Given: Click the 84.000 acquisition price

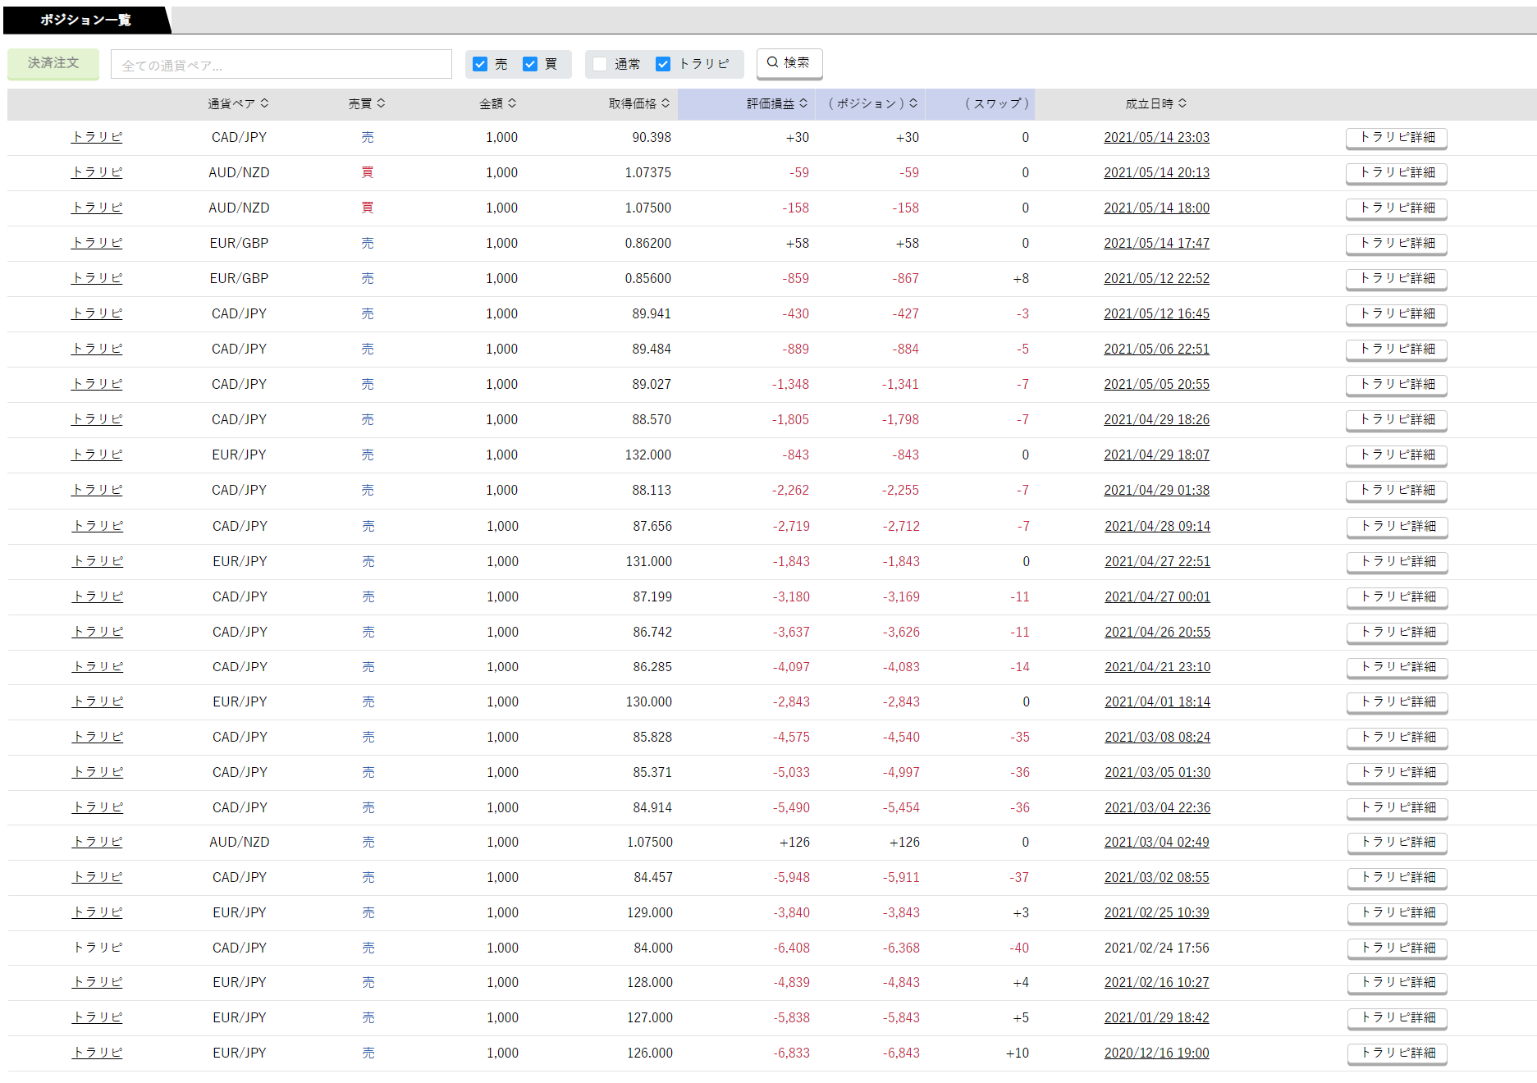Looking at the screenshot, I should (x=652, y=948).
